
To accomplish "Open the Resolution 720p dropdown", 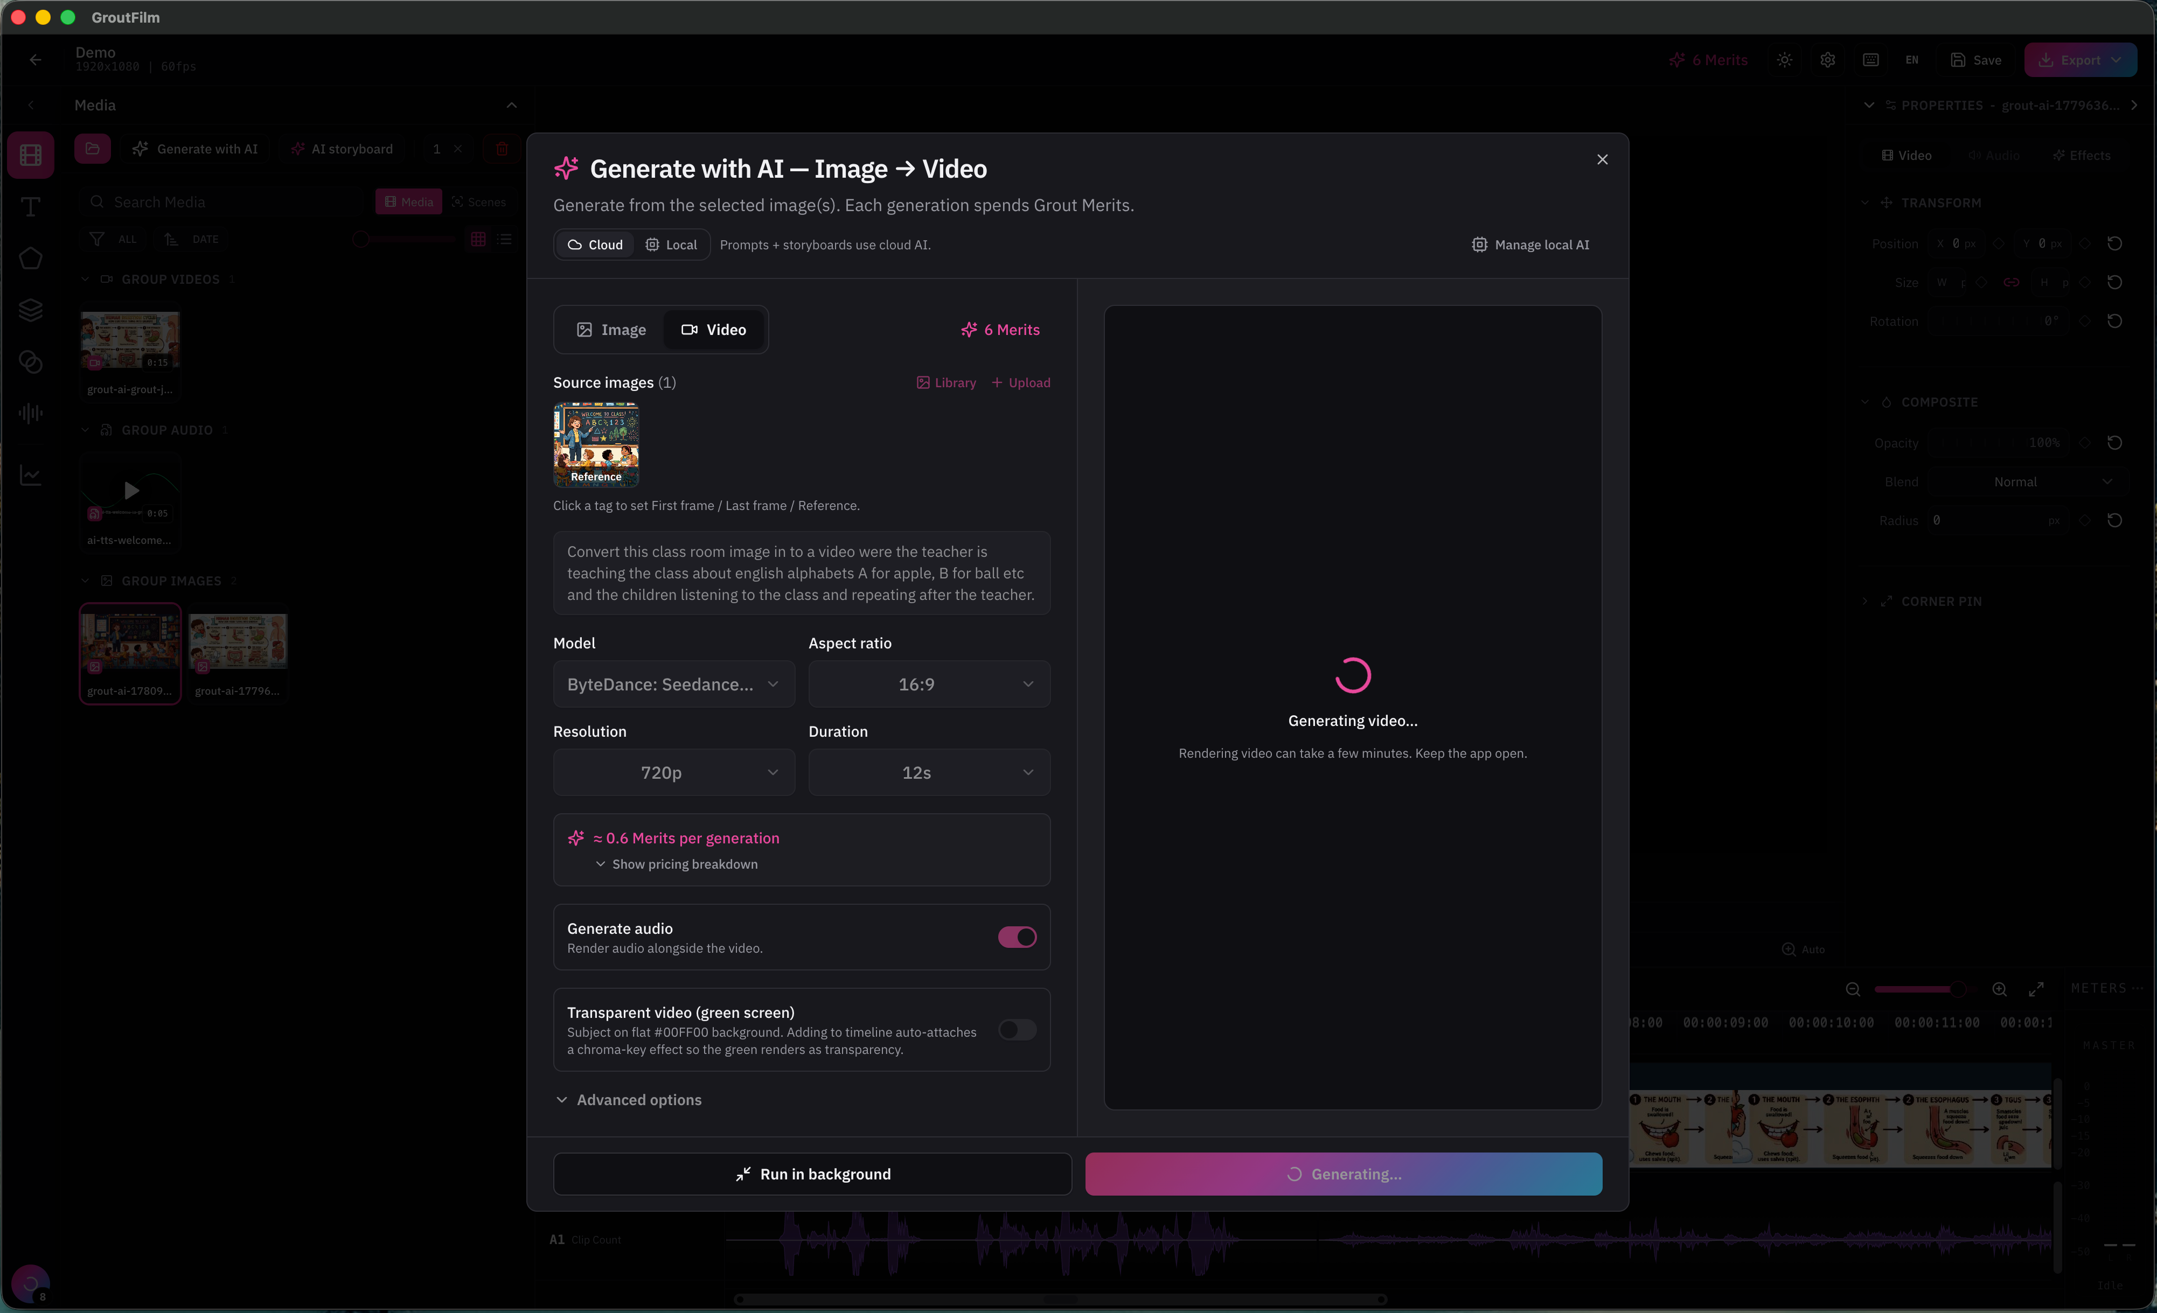I will 674,773.
